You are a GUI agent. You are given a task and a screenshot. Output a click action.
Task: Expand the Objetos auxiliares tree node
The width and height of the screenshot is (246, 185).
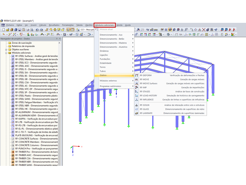click(x=6, y=50)
